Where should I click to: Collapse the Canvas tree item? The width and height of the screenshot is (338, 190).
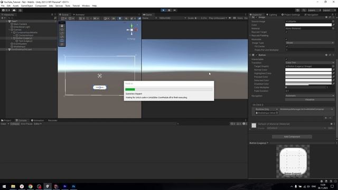pos(10,30)
